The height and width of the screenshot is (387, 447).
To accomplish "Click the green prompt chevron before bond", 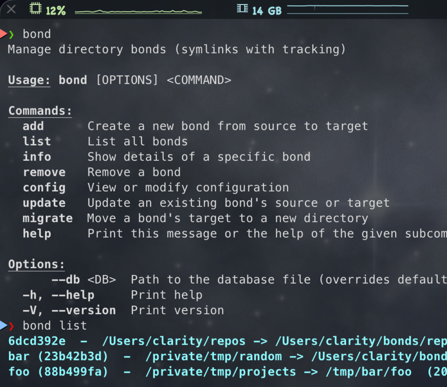I will pyautogui.click(x=11, y=35).
